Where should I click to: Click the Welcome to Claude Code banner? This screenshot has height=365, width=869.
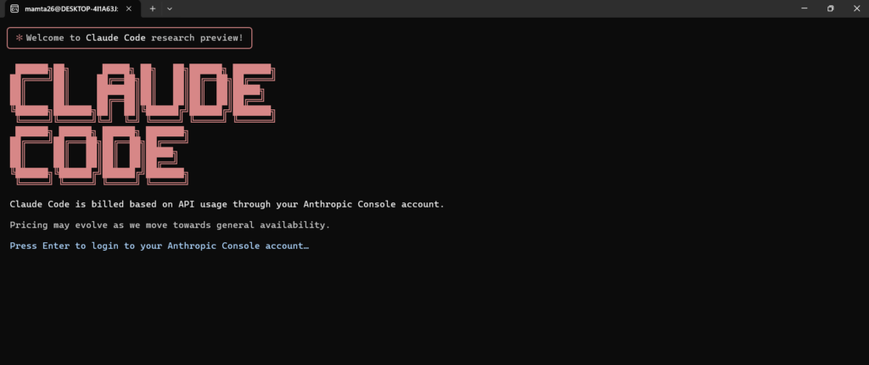point(130,38)
